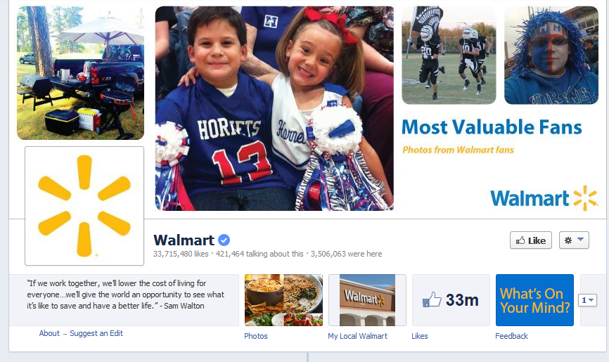Viewport: 609px width, 362px height.
Task: Open the Photos tab label
Action: [255, 336]
